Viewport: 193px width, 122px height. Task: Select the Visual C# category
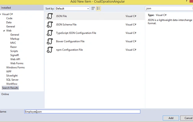[x=7, y=14]
